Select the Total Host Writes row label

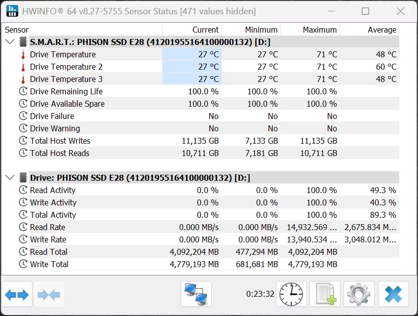60,141
